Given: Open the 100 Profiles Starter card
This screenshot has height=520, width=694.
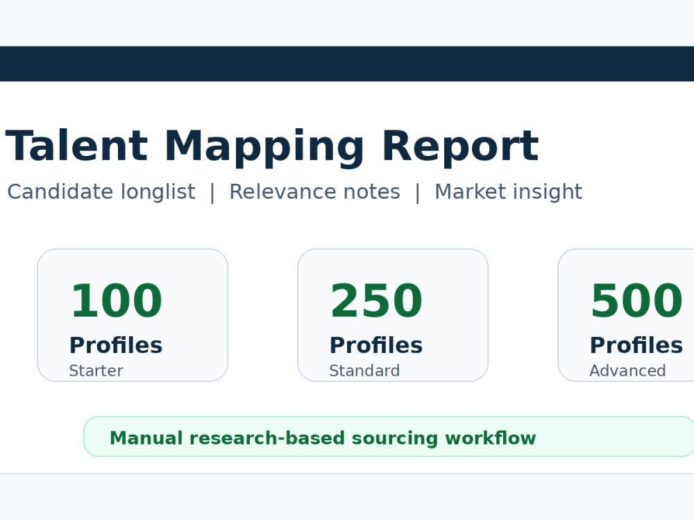Looking at the screenshot, I should click(133, 315).
